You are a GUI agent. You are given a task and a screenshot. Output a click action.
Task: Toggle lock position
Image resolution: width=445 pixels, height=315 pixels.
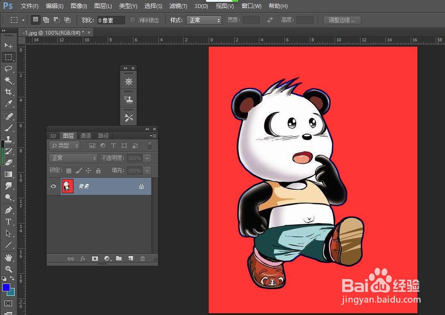click(x=88, y=171)
